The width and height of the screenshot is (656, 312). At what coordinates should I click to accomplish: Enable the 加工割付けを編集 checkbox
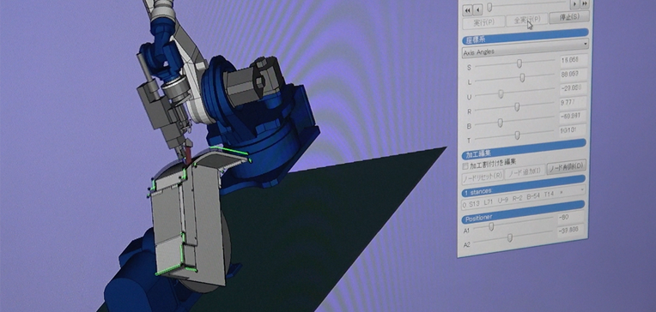[465, 166]
